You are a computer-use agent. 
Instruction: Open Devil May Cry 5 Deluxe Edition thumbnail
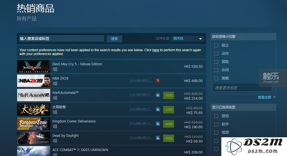pos(33,66)
